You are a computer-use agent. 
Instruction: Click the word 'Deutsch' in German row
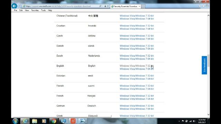point(92,106)
